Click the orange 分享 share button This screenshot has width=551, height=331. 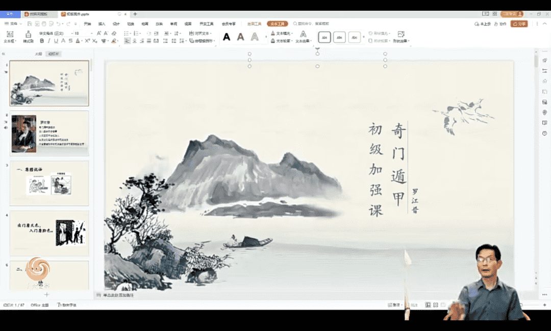coord(519,23)
